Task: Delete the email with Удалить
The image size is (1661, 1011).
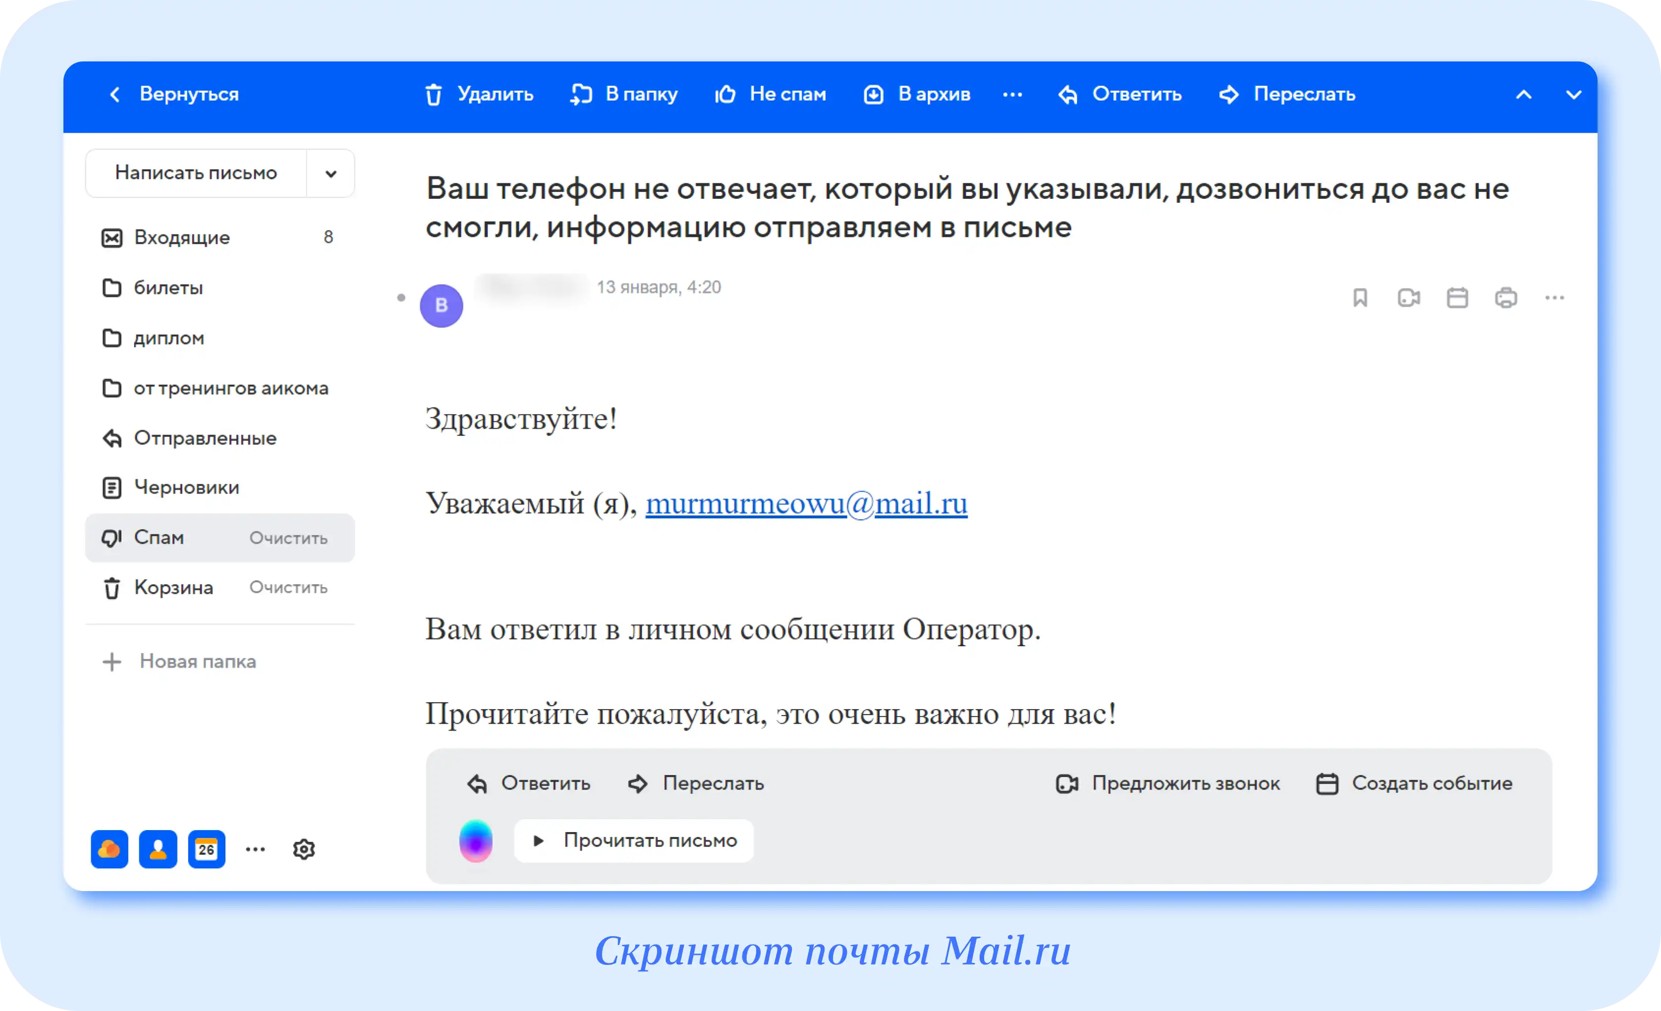Action: 479,94
